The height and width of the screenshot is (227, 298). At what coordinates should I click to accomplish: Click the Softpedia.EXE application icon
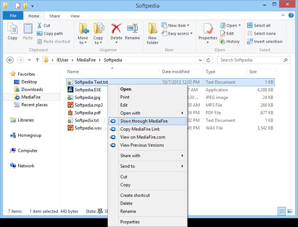(70, 89)
